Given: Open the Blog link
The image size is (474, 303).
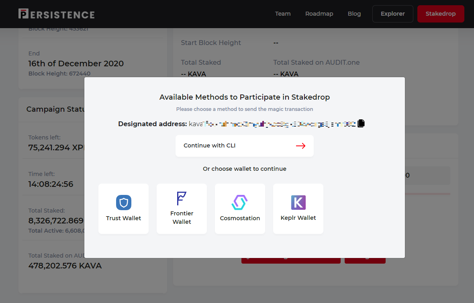Looking at the screenshot, I should click(x=354, y=14).
